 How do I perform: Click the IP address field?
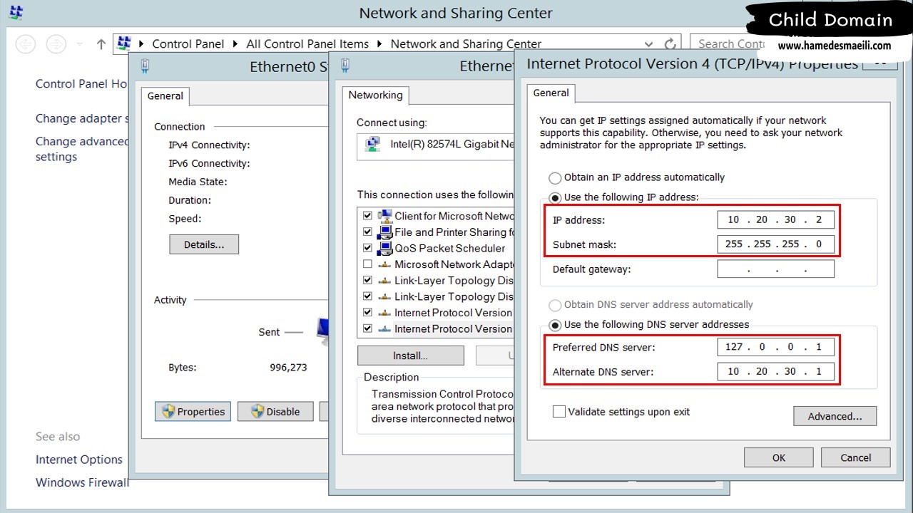click(x=776, y=220)
